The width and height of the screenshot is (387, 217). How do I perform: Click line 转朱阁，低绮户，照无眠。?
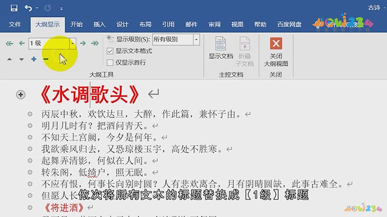(x=95, y=172)
